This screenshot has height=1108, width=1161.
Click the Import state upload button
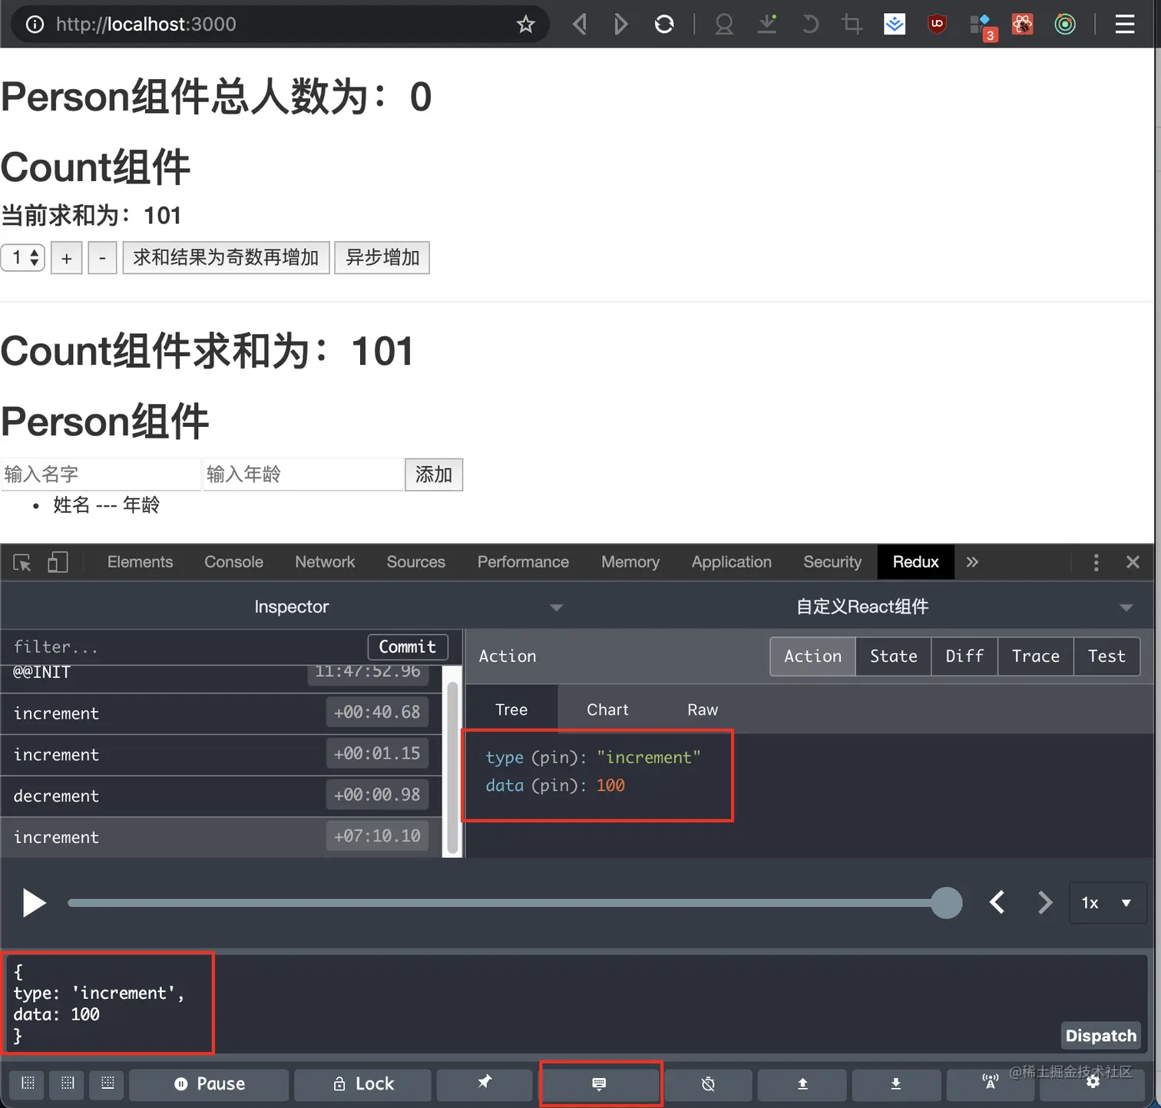pos(802,1084)
